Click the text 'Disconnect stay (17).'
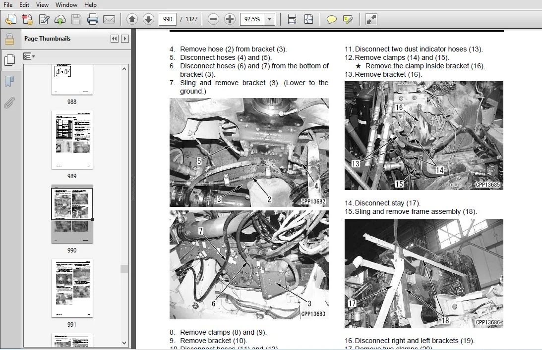 (x=387, y=203)
